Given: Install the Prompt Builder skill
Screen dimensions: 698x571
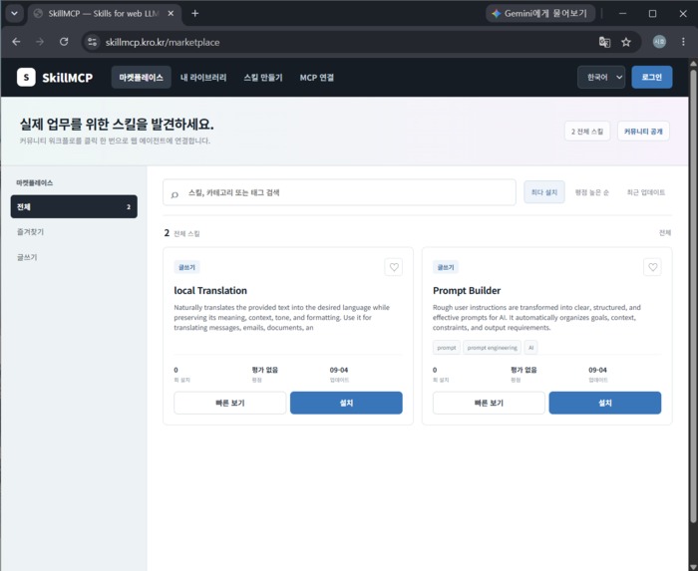Looking at the screenshot, I should point(605,403).
